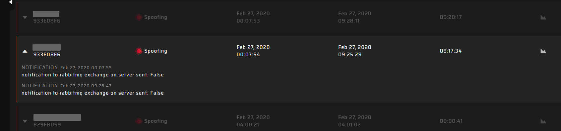
Task: Click first notification message sent False
Action: (93, 75)
